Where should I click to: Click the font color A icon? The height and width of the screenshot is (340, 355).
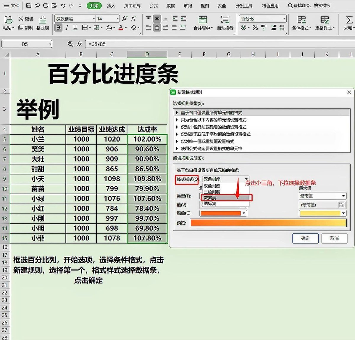click(x=121, y=28)
